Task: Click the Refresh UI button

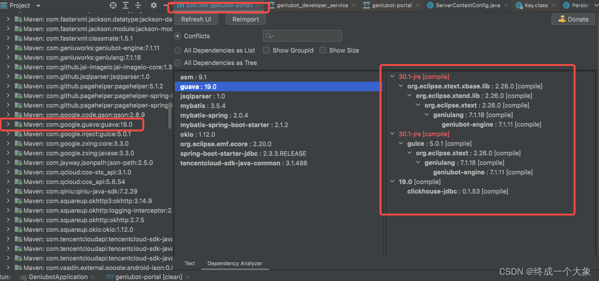Action: [196, 19]
